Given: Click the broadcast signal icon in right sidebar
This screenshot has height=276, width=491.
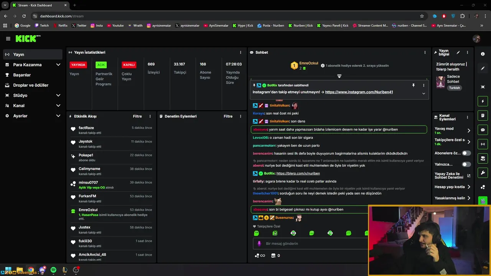Looking at the screenshot, I should [483, 144].
